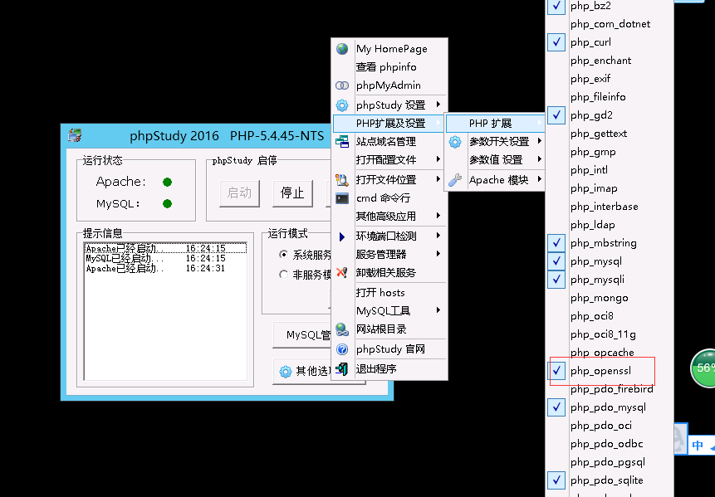This screenshot has height=497, width=715.
Task: Click the 网站根目录 globe icon
Action: [342, 329]
